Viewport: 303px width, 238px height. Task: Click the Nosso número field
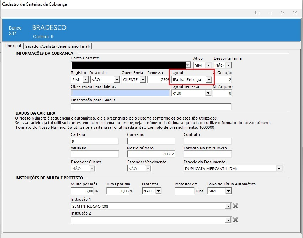151,154
